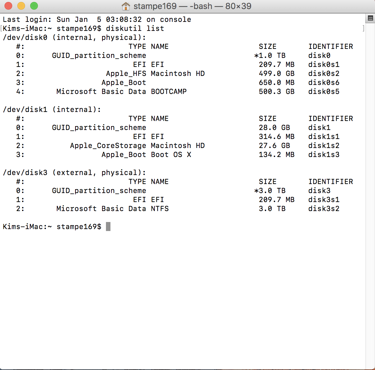
Task: Click the "314.6 MB" size value
Action: click(x=276, y=137)
